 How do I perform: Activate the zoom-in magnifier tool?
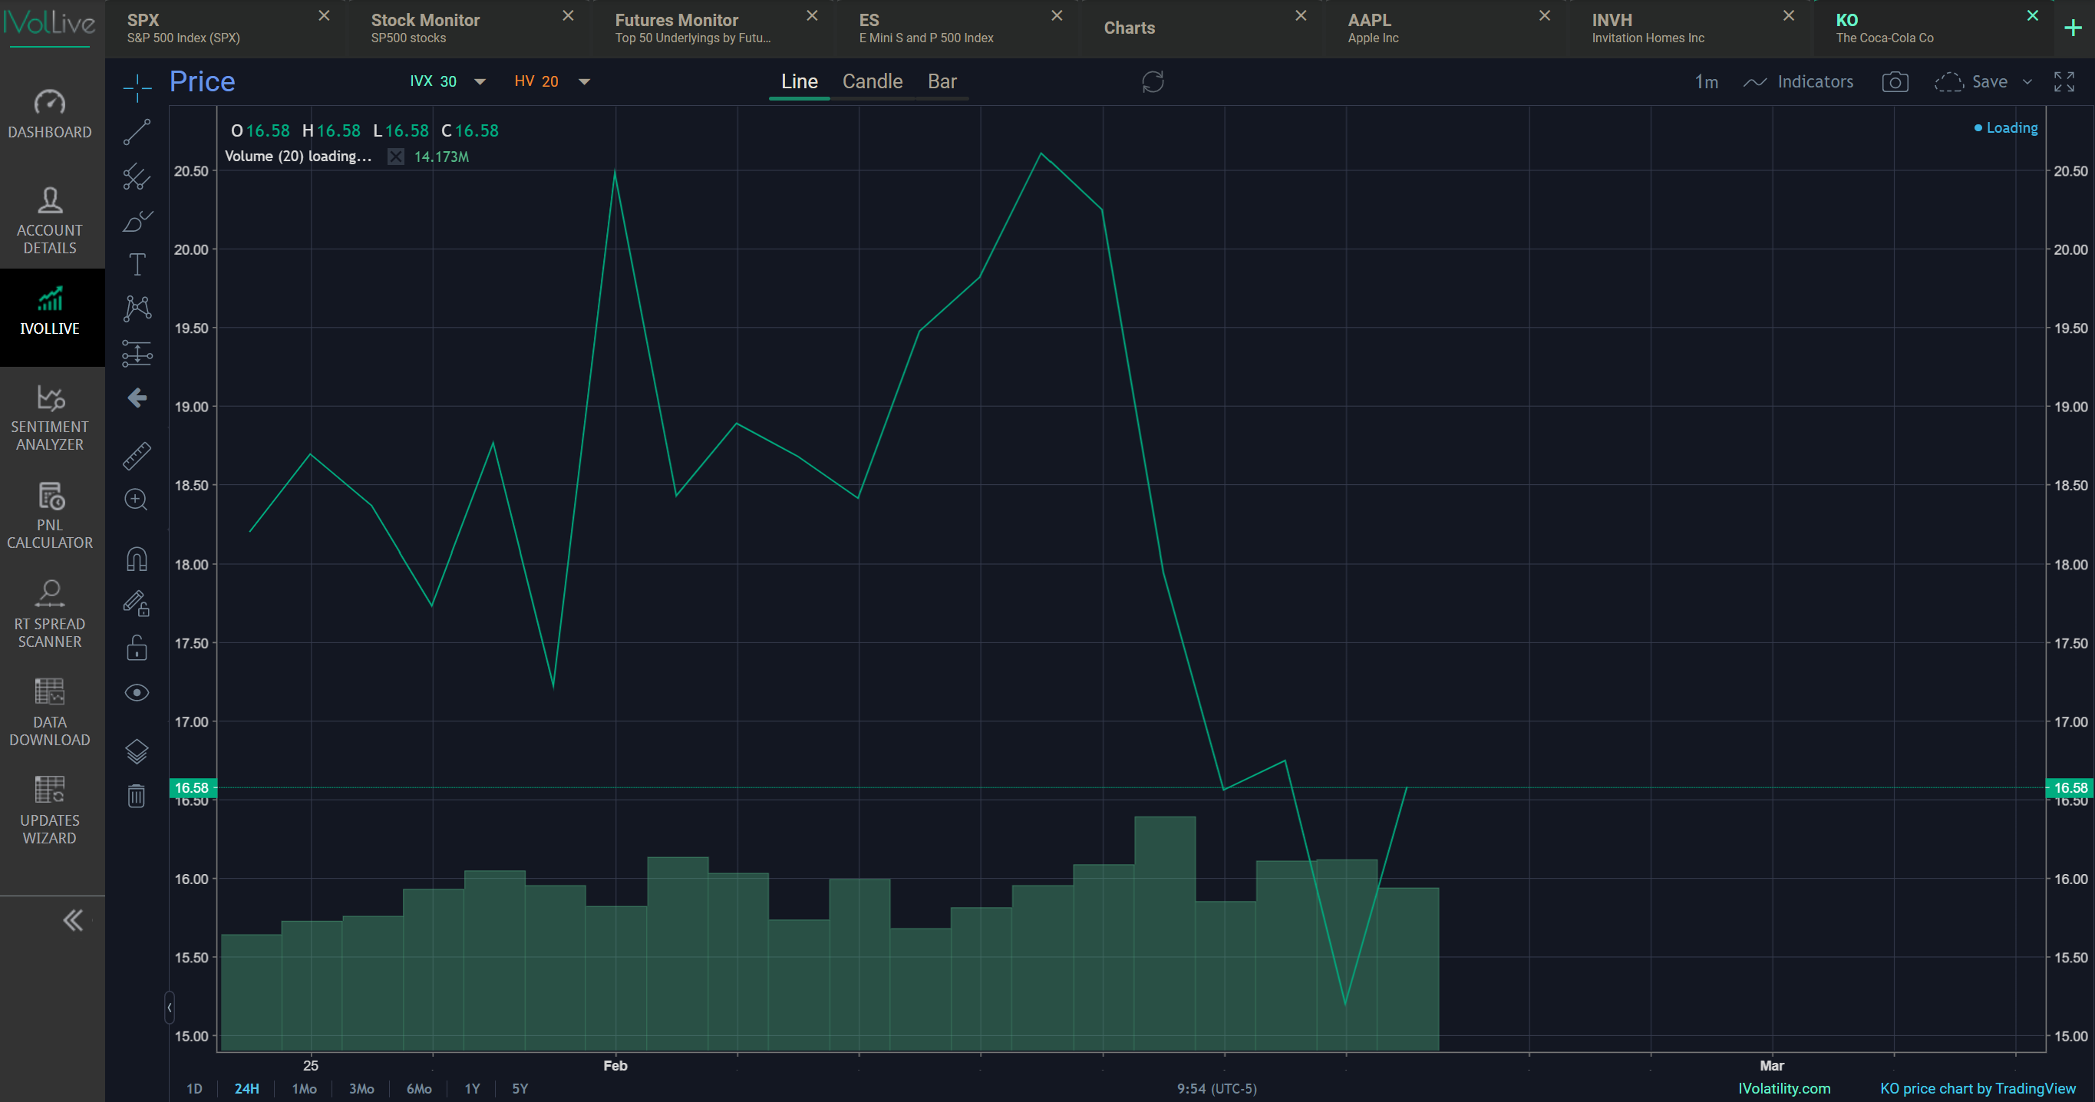pyautogui.click(x=137, y=500)
